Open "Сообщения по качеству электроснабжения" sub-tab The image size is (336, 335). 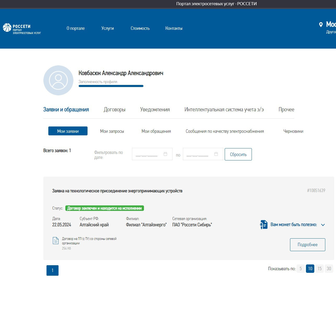[x=225, y=131]
